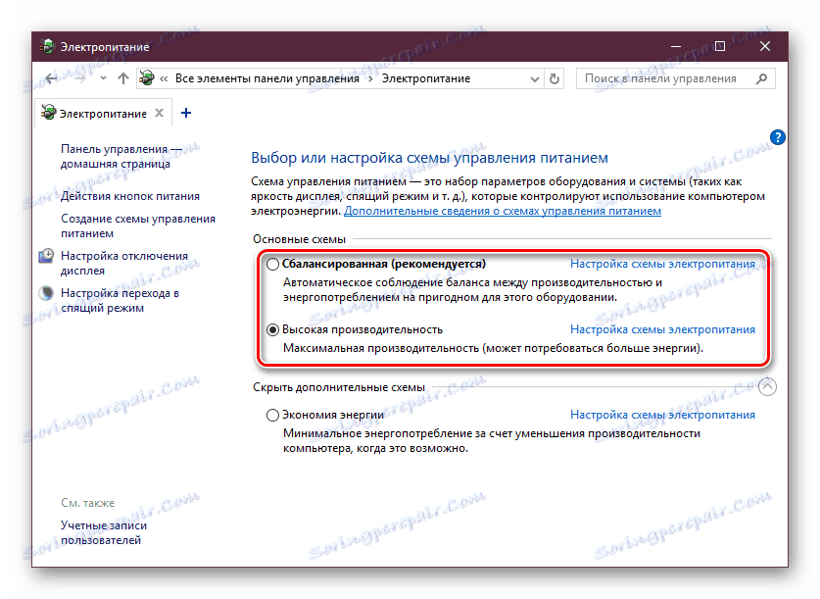Click the Forward navigation arrow

click(x=80, y=78)
